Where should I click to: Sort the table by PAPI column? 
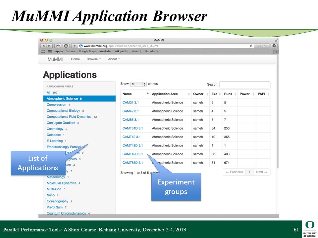pos(263,94)
